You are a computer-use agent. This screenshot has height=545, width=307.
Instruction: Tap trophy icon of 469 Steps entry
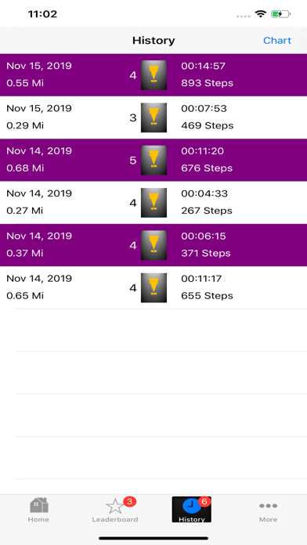(x=153, y=117)
